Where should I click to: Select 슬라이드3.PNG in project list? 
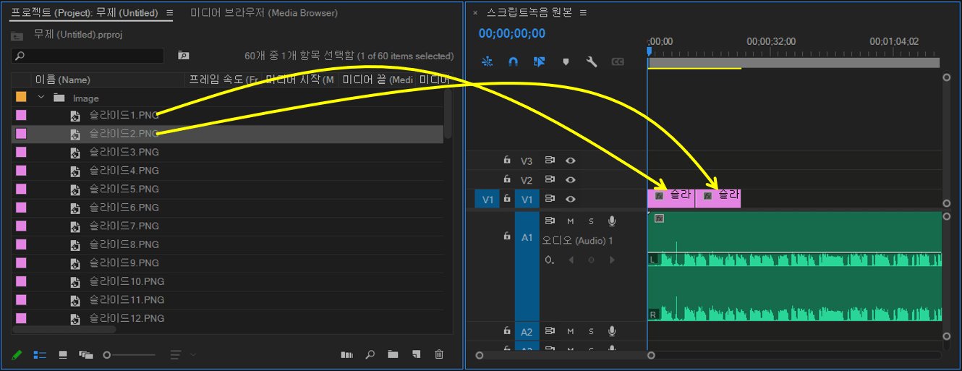(124, 152)
